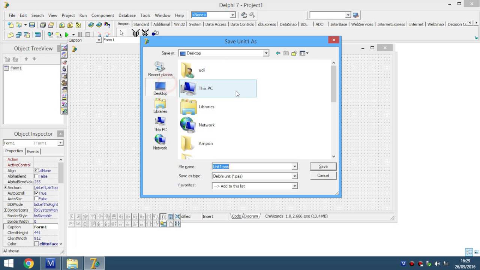This screenshot has height=270, width=480.
Task: Click the New Items toolbar icon
Action: click(x=10, y=25)
